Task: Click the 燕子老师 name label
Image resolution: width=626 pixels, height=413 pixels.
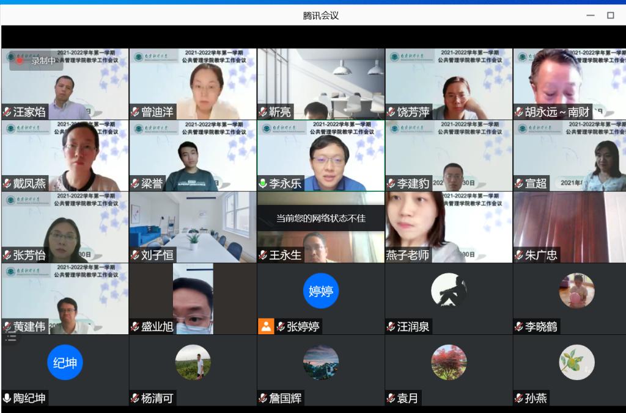Action: (x=407, y=255)
